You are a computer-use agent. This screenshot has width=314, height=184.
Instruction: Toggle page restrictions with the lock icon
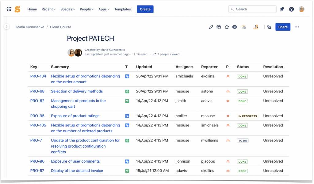269,27
